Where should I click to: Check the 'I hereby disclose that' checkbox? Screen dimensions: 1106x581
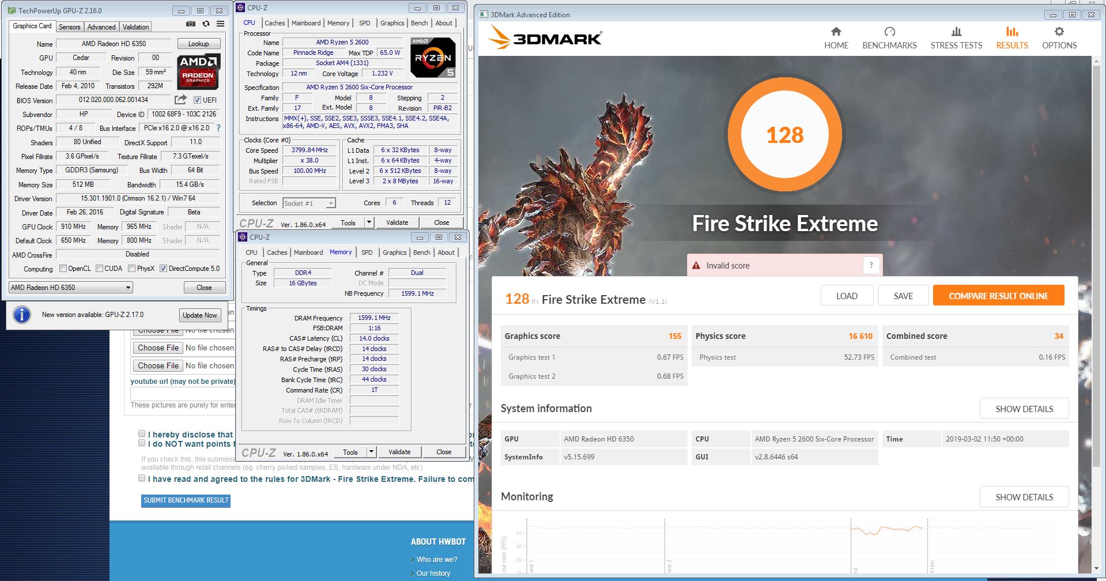[x=142, y=433]
